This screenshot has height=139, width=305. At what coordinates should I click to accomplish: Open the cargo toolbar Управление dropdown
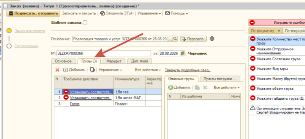coord(110,70)
